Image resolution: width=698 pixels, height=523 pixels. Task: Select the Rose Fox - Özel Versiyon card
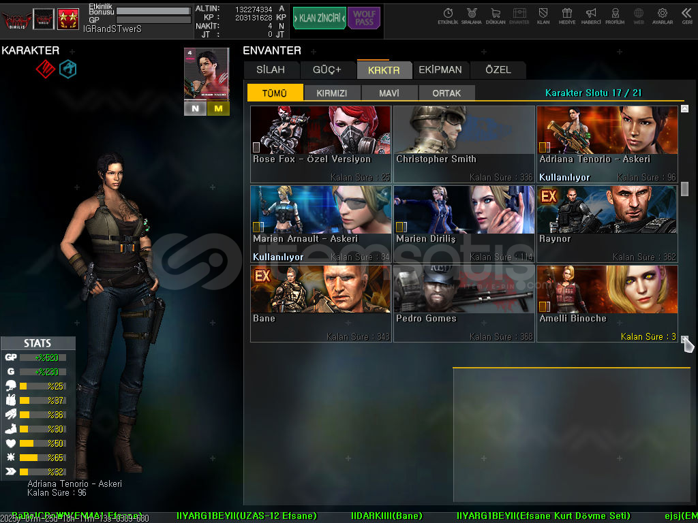pos(321,144)
